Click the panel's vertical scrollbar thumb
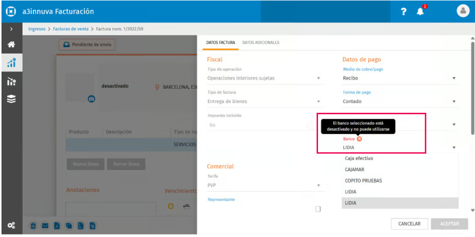This screenshot has height=237, width=475. click(x=472, y=88)
